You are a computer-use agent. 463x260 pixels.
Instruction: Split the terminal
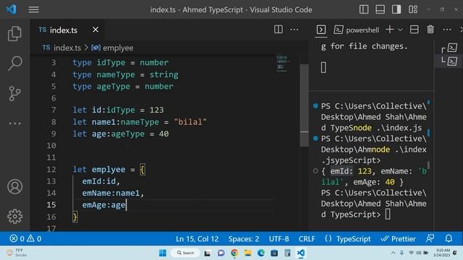tap(414, 30)
